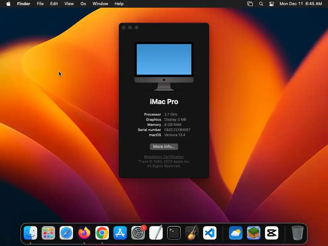
Task: Open the Finder menu
Action: coord(24,4)
